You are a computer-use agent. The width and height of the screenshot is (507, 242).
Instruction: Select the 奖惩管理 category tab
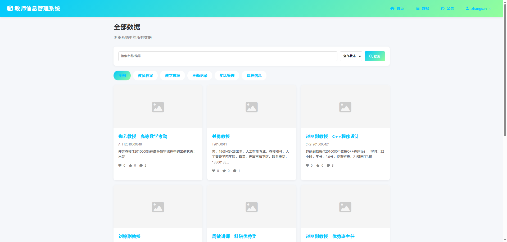[x=227, y=75]
